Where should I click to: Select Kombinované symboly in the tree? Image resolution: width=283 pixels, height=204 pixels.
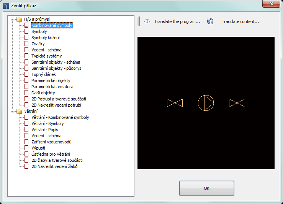point(52,25)
